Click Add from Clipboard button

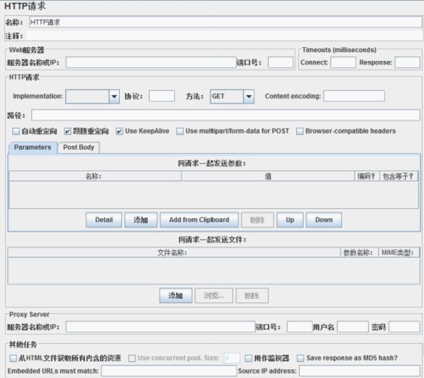199,220
